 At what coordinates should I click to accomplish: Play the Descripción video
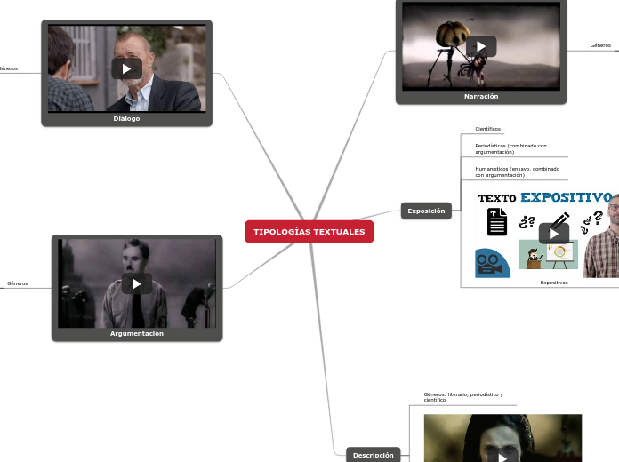[x=502, y=457]
